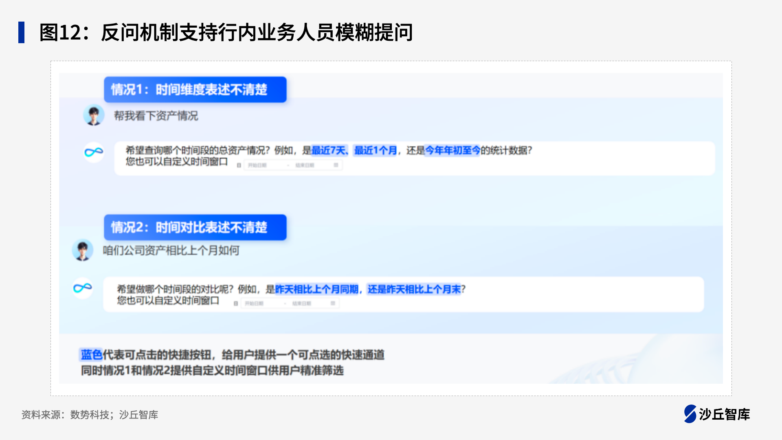The height and width of the screenshot is (440, 782).
Task: Click the title 图12：反问机制支持行内业务人员模糊提问
Action: pos(226,33)
